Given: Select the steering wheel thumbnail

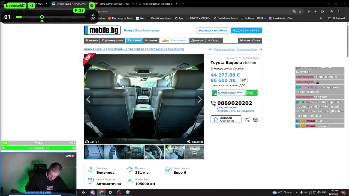Looking at the screenshot, I should pyautogui.click(x=154, y=152).
